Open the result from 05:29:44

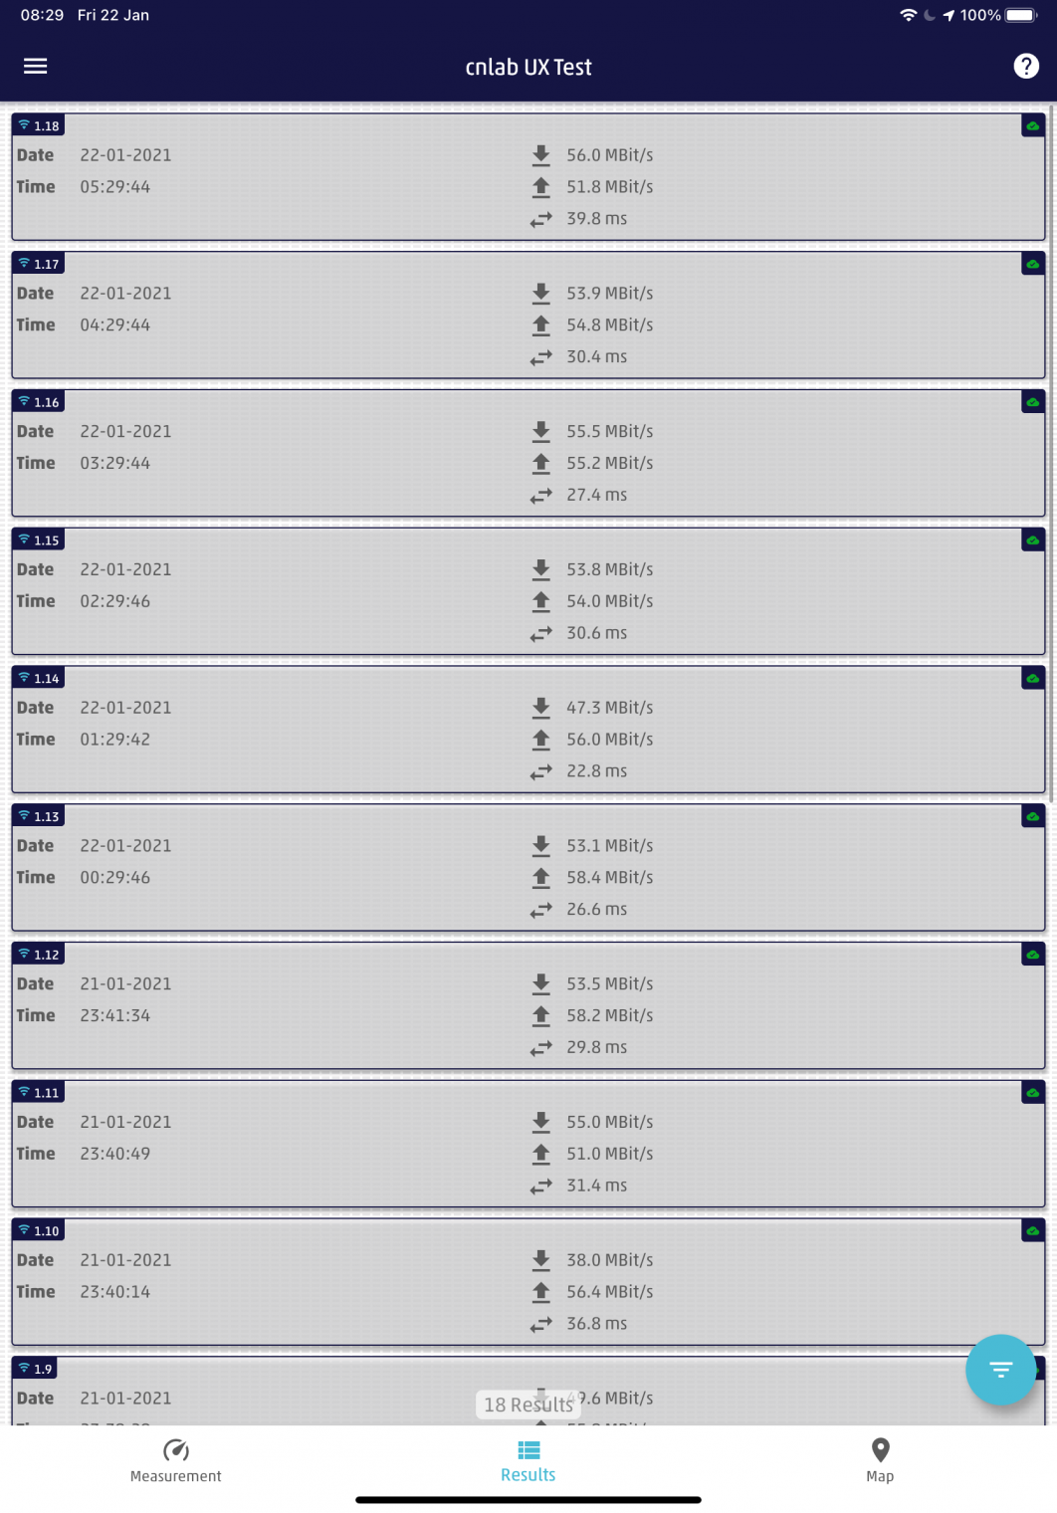pyautogui.click(x=299, y=187)
